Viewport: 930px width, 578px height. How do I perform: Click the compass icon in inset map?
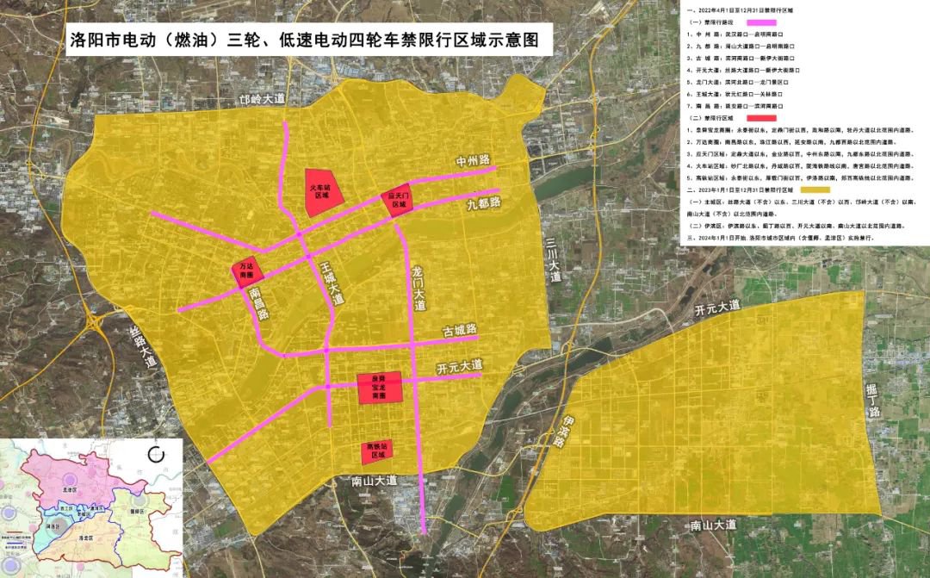click(156, 454)
